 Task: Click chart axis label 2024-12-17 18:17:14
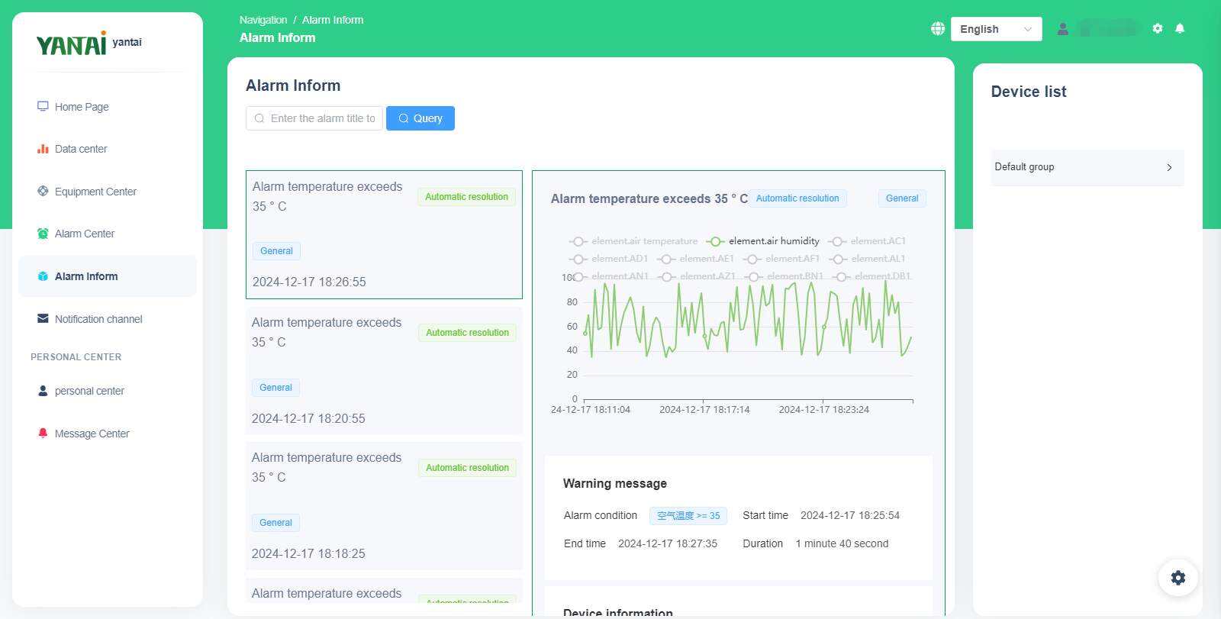tap(704, 410)
